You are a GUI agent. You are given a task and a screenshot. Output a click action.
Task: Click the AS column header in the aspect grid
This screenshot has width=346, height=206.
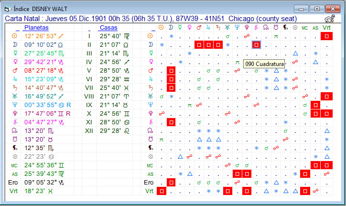[x=315, y=28]
